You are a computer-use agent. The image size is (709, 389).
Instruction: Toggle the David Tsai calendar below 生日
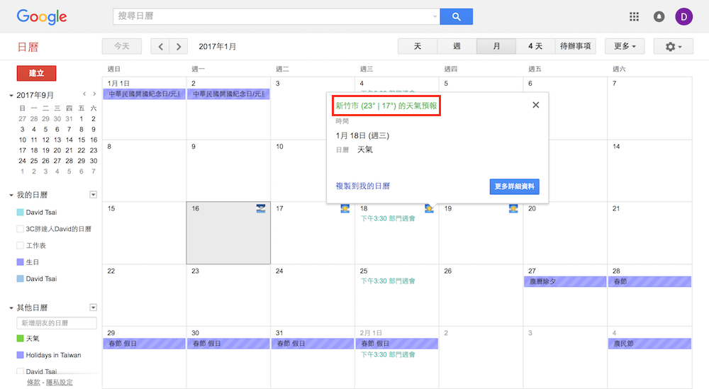pyautogui.click(x=20, y=278)
